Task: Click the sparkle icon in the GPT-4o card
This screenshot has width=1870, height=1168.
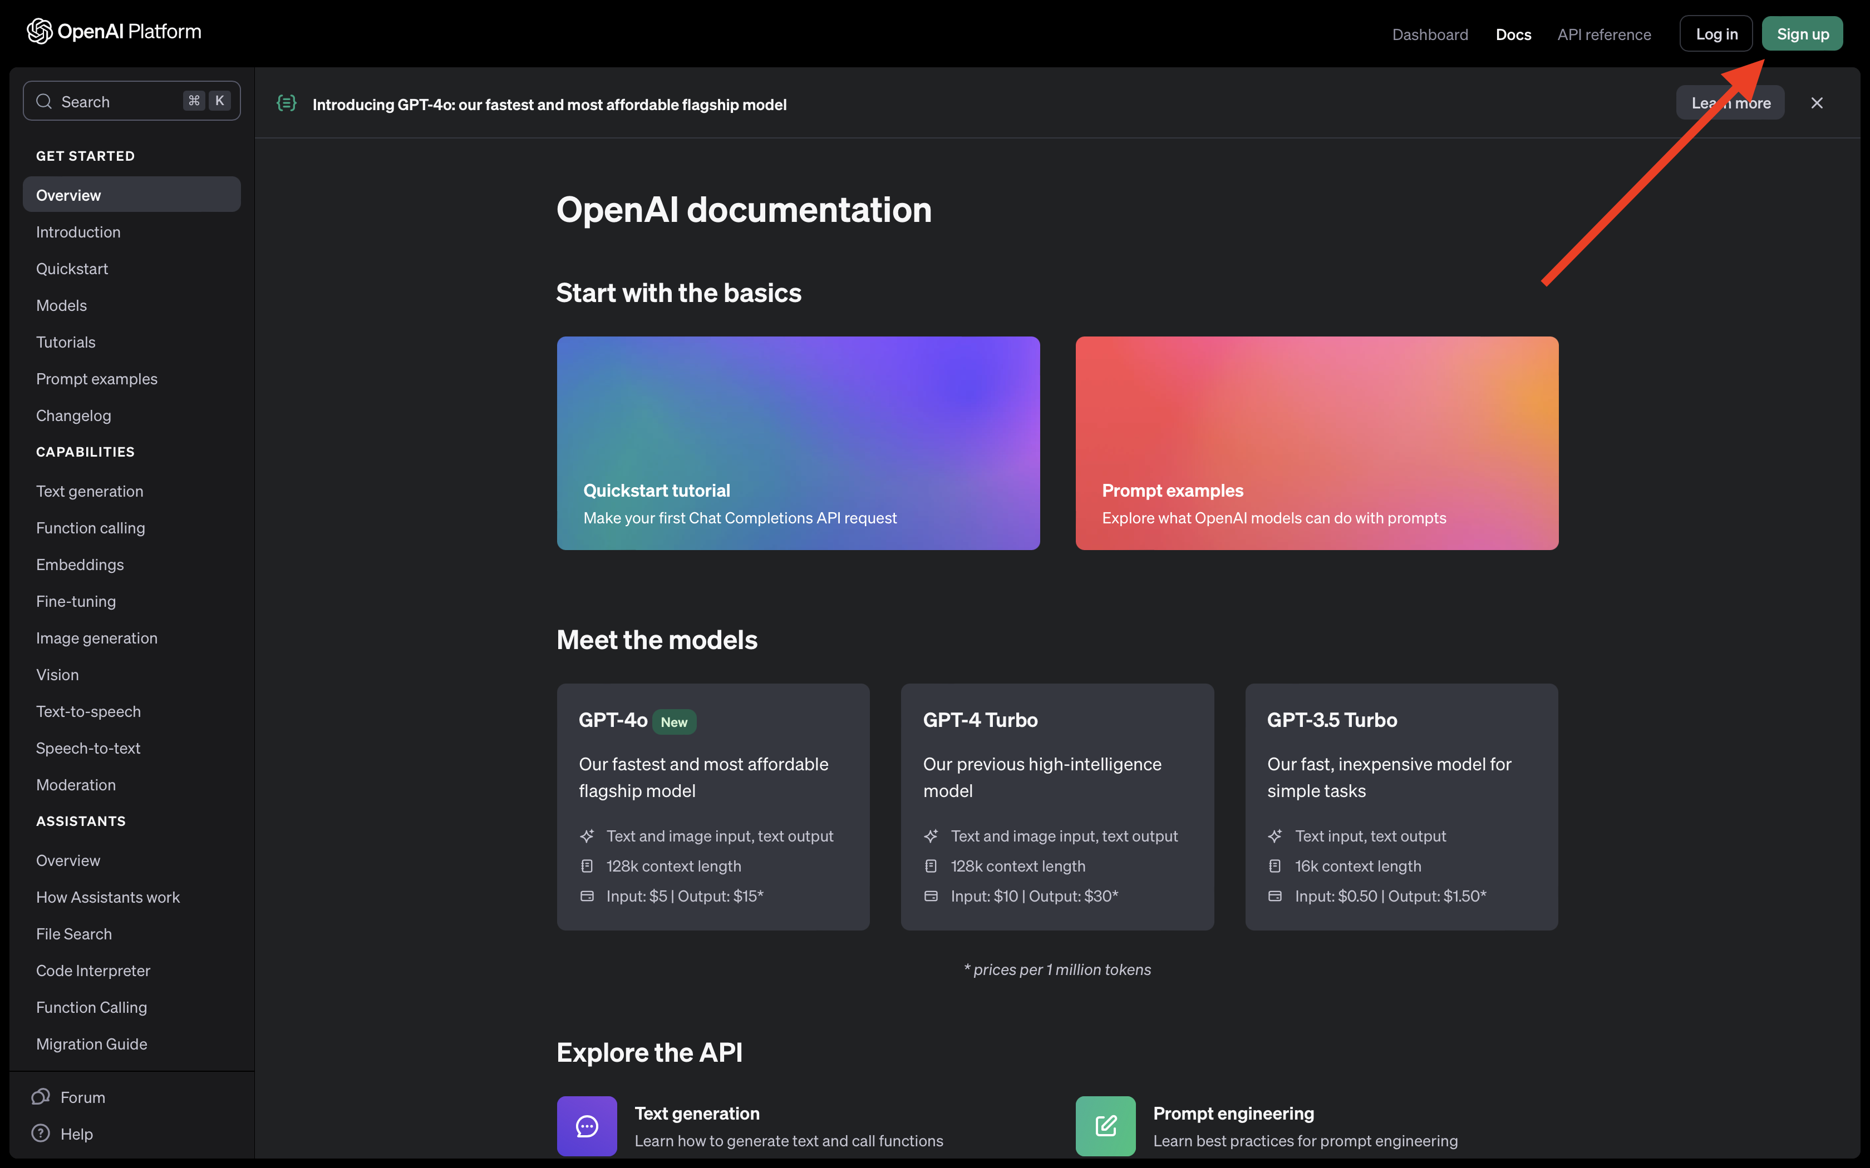Action: [x=587, y=836]
